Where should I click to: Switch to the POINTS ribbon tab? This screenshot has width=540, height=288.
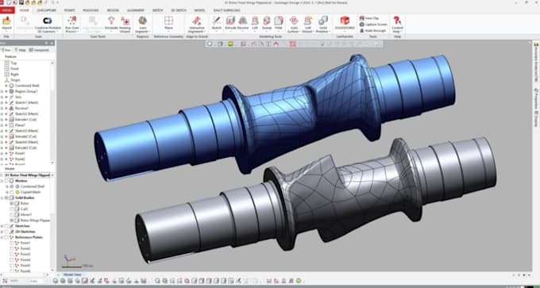[x=70, y=10]
